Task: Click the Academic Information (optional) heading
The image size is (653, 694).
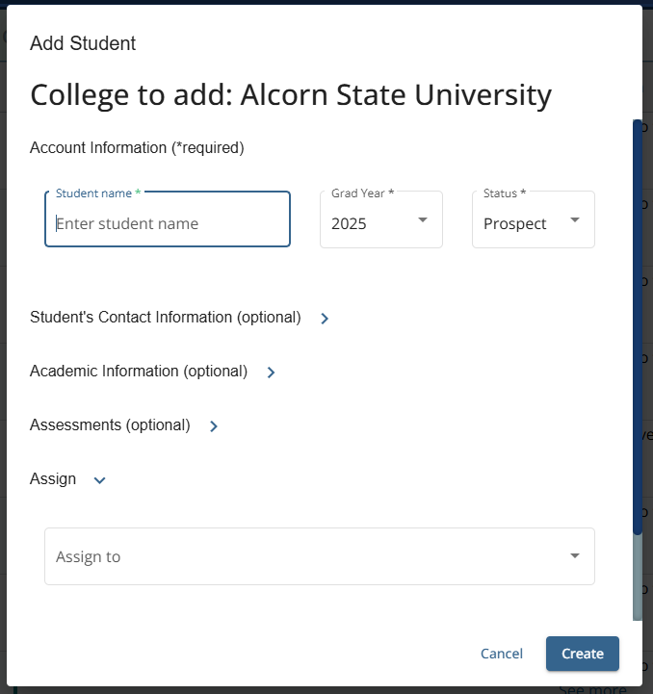Action: point(139,372)
